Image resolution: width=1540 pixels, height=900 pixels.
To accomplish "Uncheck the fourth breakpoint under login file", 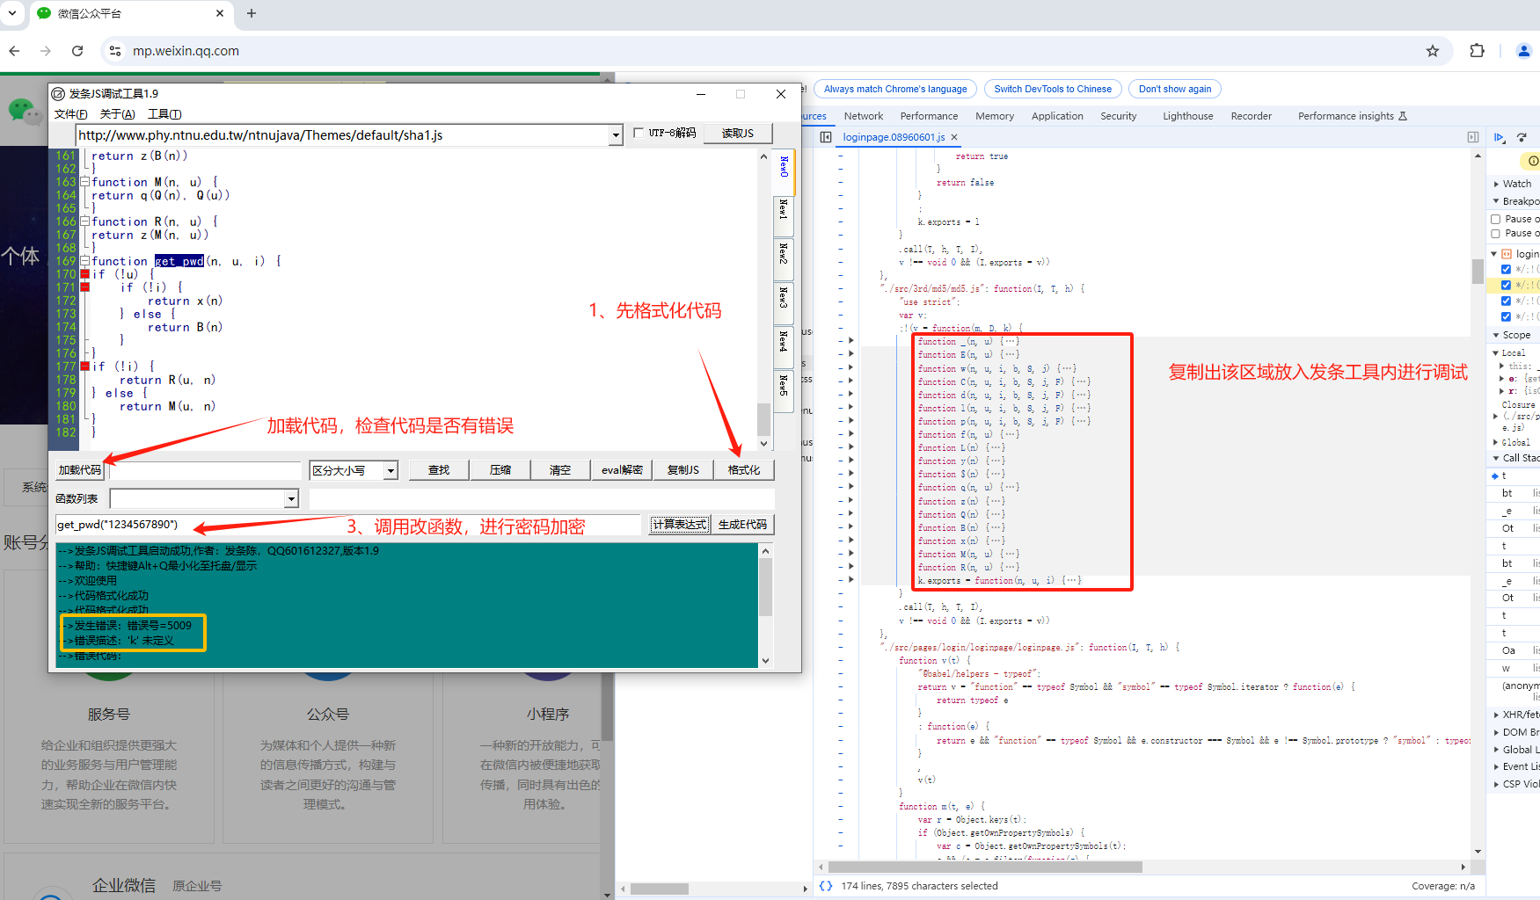I will click(1506, 316).
